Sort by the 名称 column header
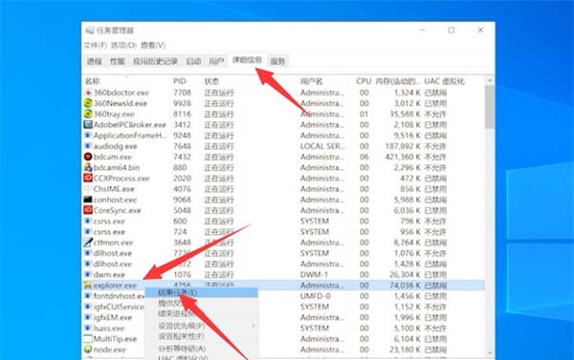 [92, 81]
